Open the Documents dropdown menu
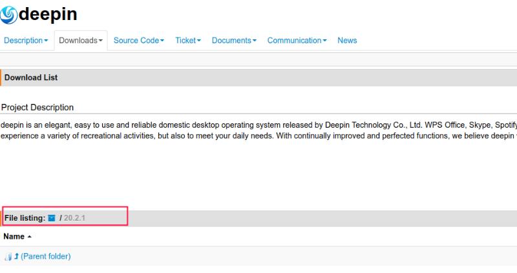 tap(234, 40)
